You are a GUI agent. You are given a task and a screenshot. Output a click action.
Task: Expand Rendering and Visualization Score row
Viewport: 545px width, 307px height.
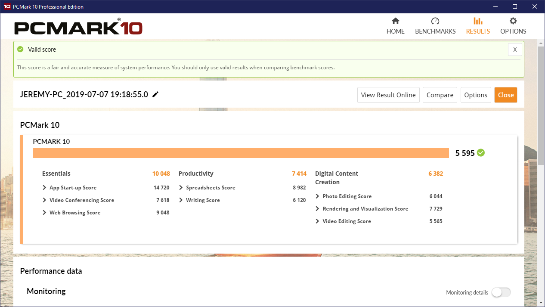coord(362,209)
